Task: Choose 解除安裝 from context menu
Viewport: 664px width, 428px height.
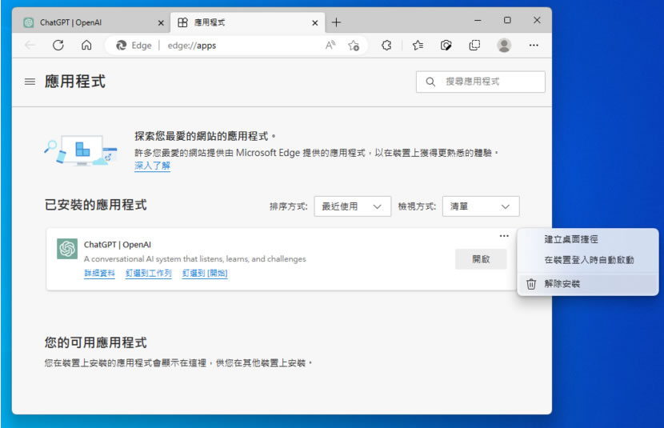Action: coord(588,284)
